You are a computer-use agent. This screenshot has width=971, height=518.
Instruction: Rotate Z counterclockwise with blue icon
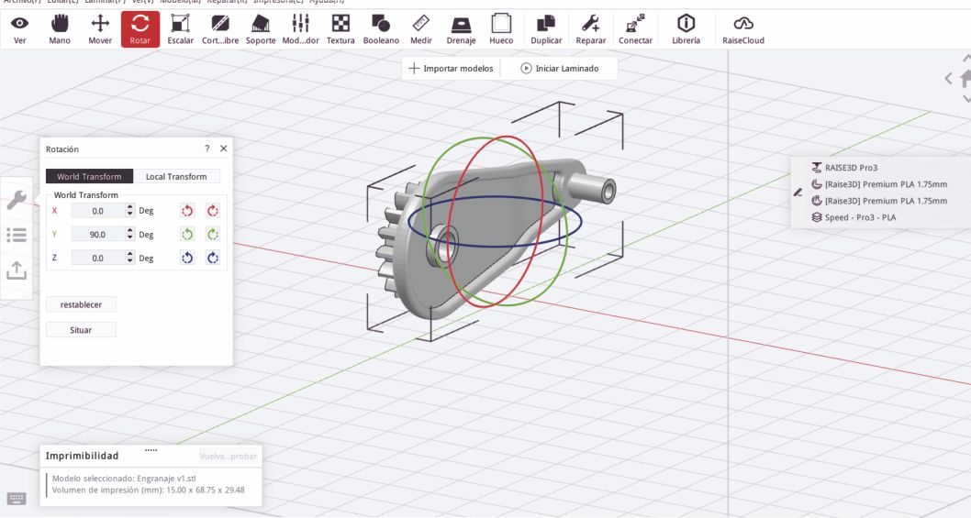pos(187,258)
